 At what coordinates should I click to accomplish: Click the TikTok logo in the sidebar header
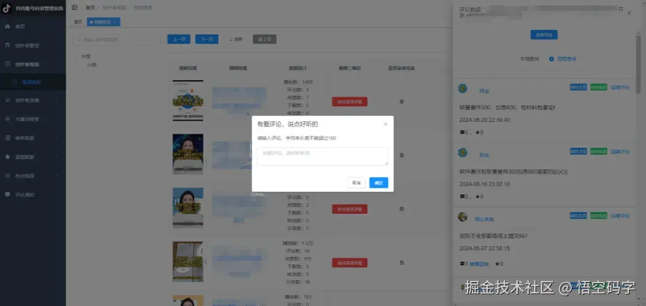pyautogui.click(x=7, y=8)
